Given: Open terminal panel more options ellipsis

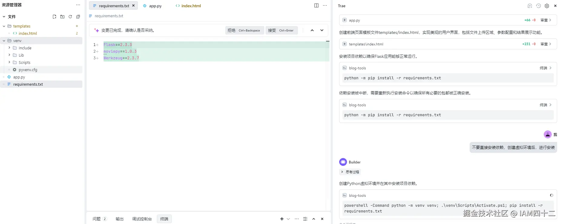Looking at the screenshot, I should coord(297,219).
